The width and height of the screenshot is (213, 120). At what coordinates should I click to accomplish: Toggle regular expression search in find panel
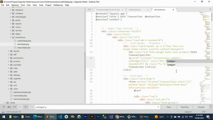pos(3,107)
